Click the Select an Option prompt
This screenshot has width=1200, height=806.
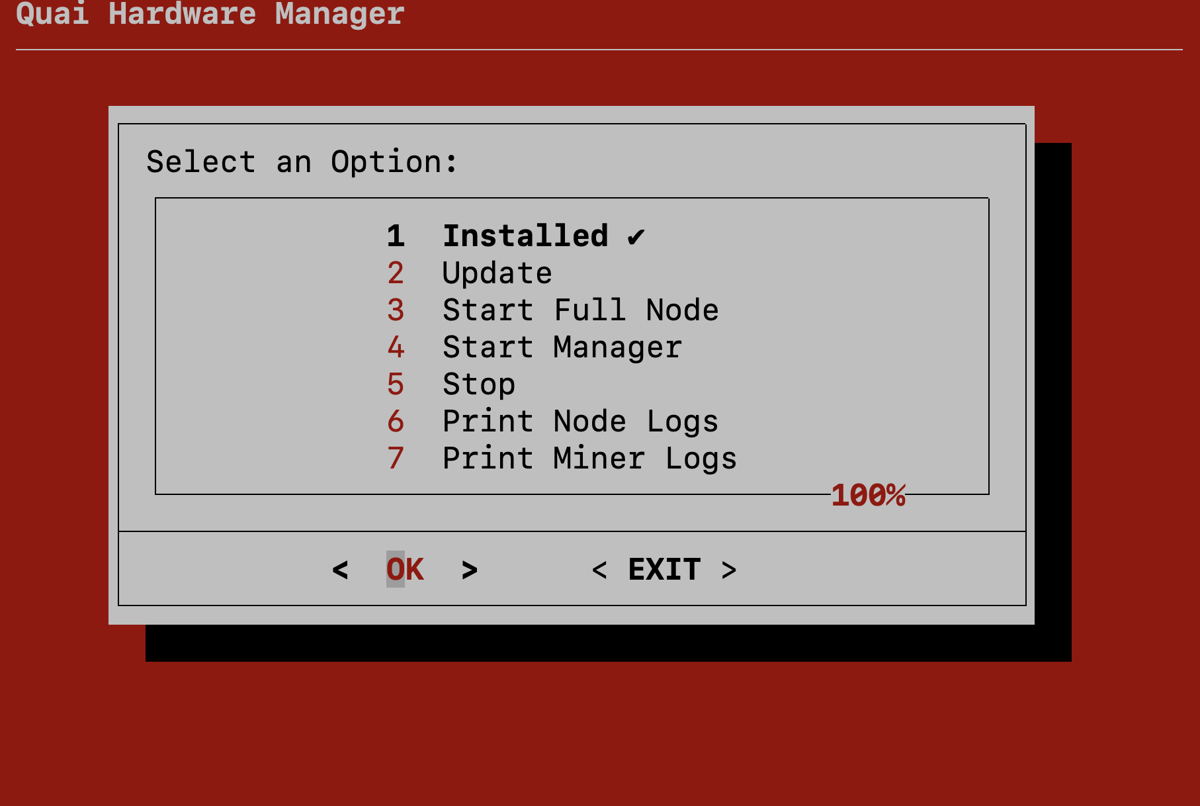302,162
